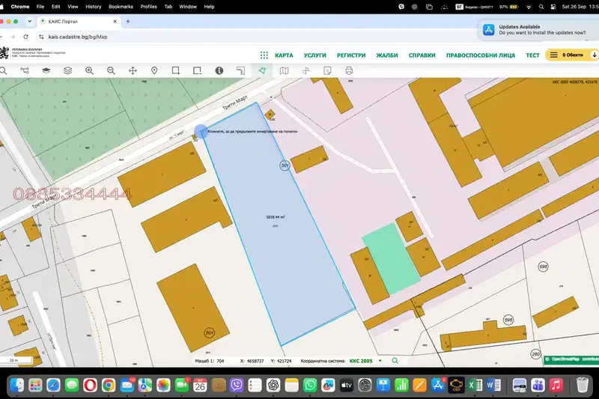Screen dimensions: 599x399
Task: Open the ККС 2005 coordinate system dropdown
Action: coord(365,361)
